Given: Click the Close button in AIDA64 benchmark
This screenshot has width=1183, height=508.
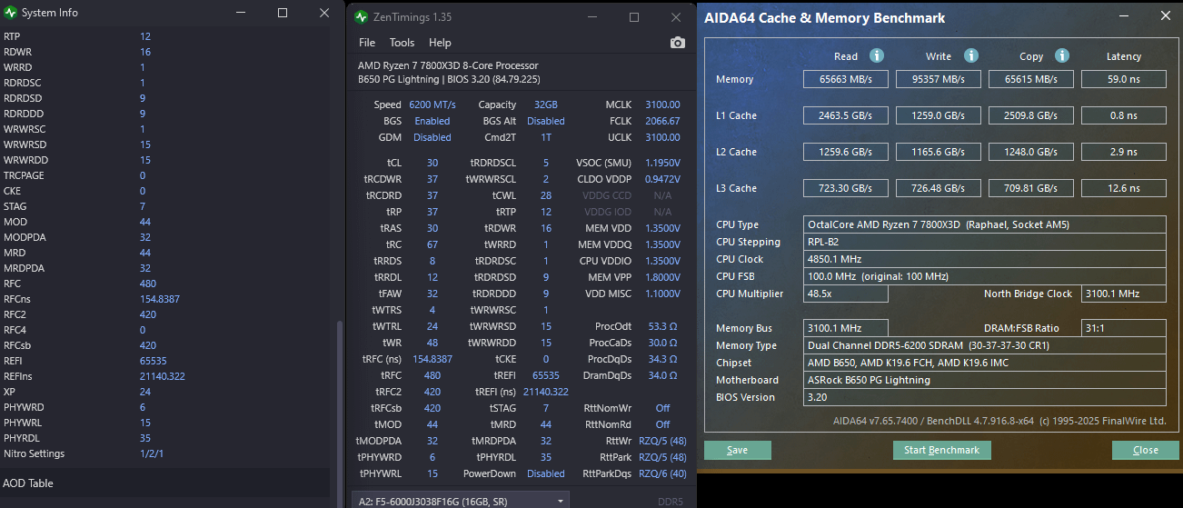Looking at the screenshot, I should point(1146,450).
